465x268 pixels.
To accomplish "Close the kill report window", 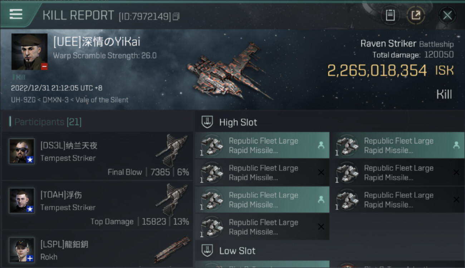I will pos(447,15).
